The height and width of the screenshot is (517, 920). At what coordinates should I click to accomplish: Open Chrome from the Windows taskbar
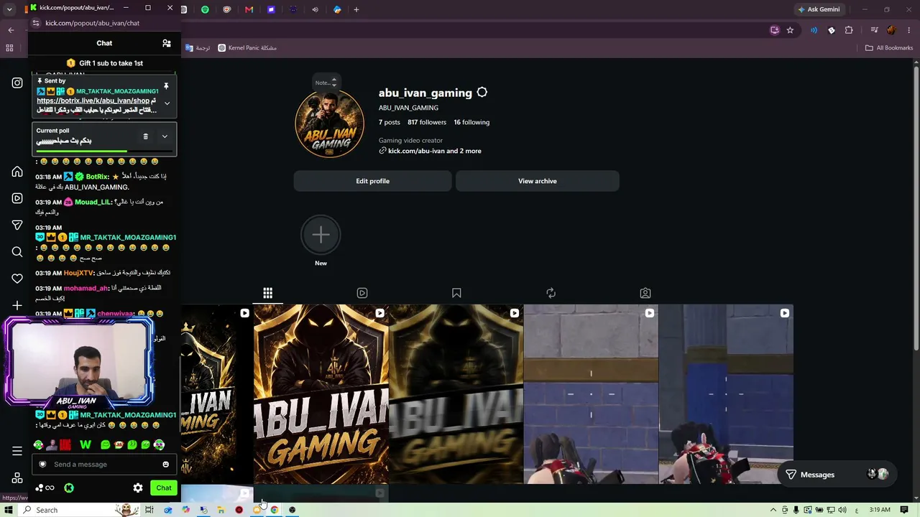tap(274, 510)
